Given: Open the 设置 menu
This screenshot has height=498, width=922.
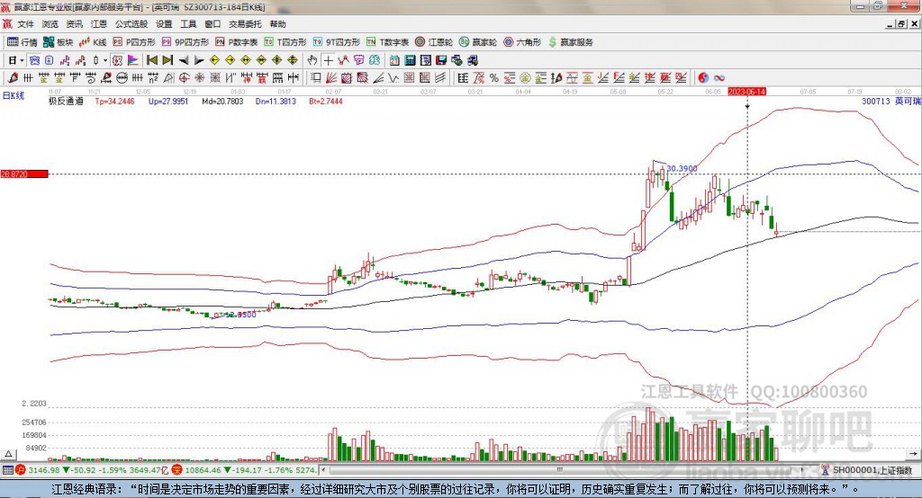Looking at the screenshot, I should point(164,24).
